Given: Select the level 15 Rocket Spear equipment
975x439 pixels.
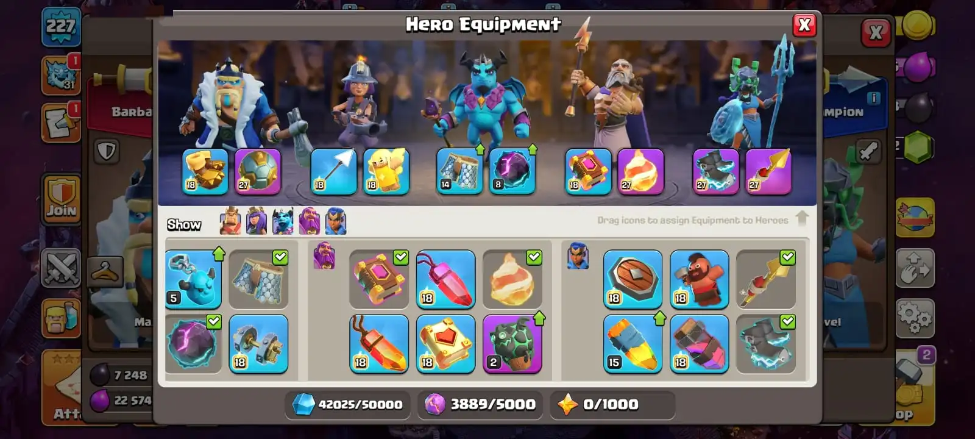Looking at the screenshot, I should 633,343.
